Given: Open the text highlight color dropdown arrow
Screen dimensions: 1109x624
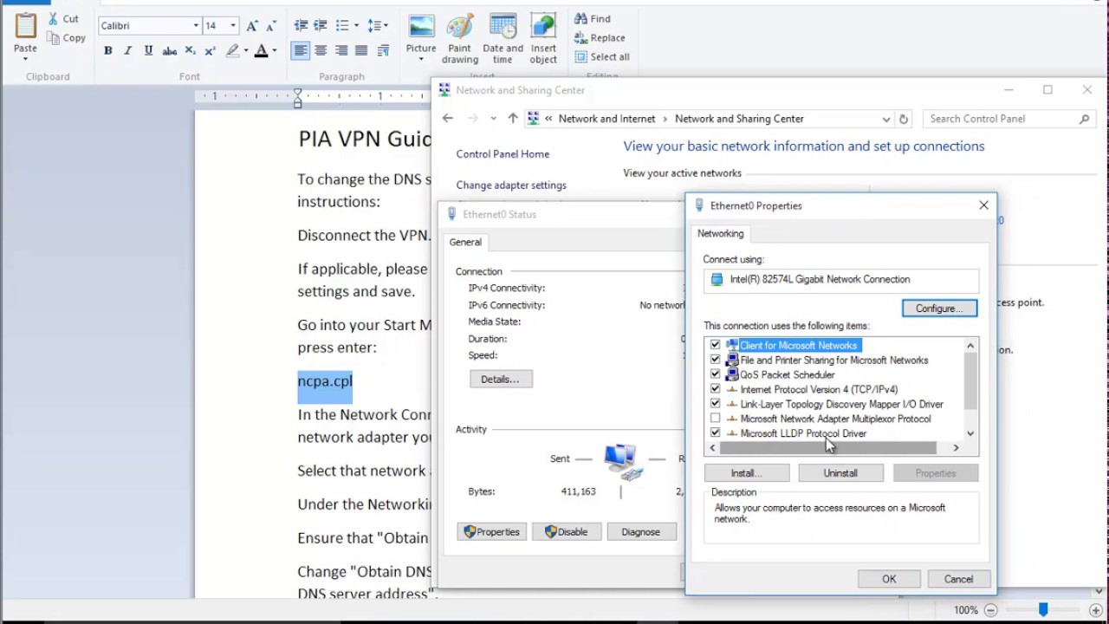Looking at the screenshot, I should click(x=245, y=51).
